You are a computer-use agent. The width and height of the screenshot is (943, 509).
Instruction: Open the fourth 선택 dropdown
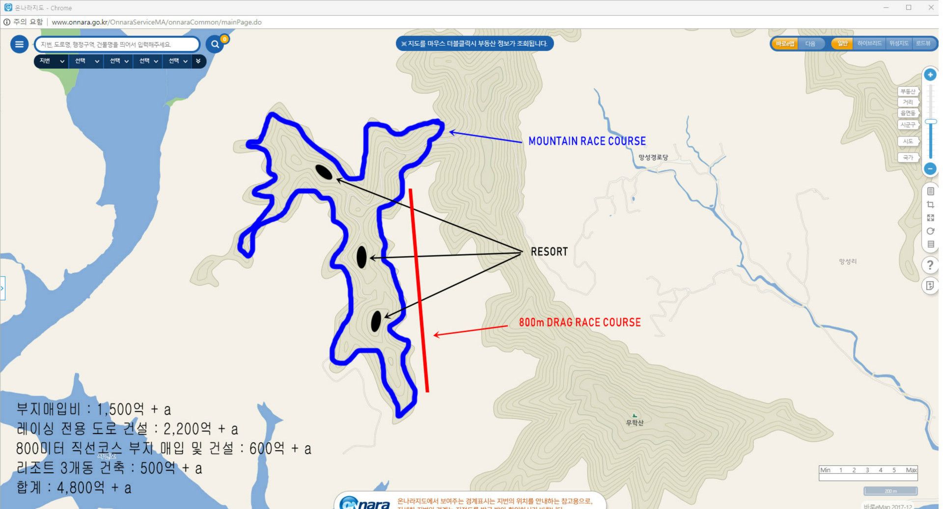coord(177,61)
